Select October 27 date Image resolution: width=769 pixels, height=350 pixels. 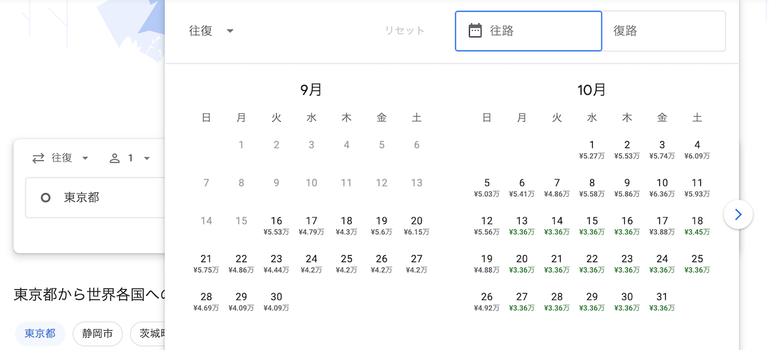pyautogui.click(x=522, y=301)
